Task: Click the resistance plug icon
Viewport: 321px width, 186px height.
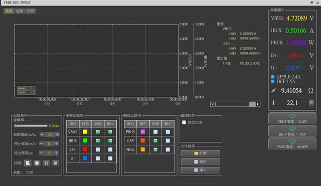Action: tap(273, 90)
